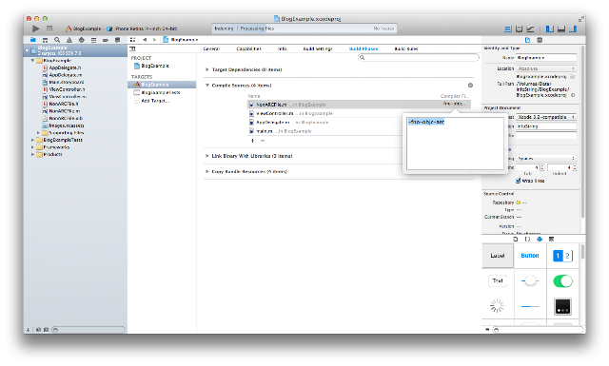Open the Location Absolute dropdown

point(546,68)
